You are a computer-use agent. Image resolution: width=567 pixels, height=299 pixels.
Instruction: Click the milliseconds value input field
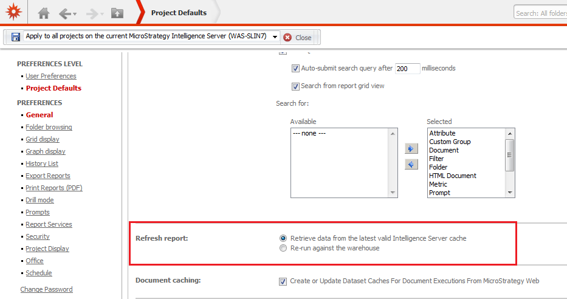coord(408,68)
